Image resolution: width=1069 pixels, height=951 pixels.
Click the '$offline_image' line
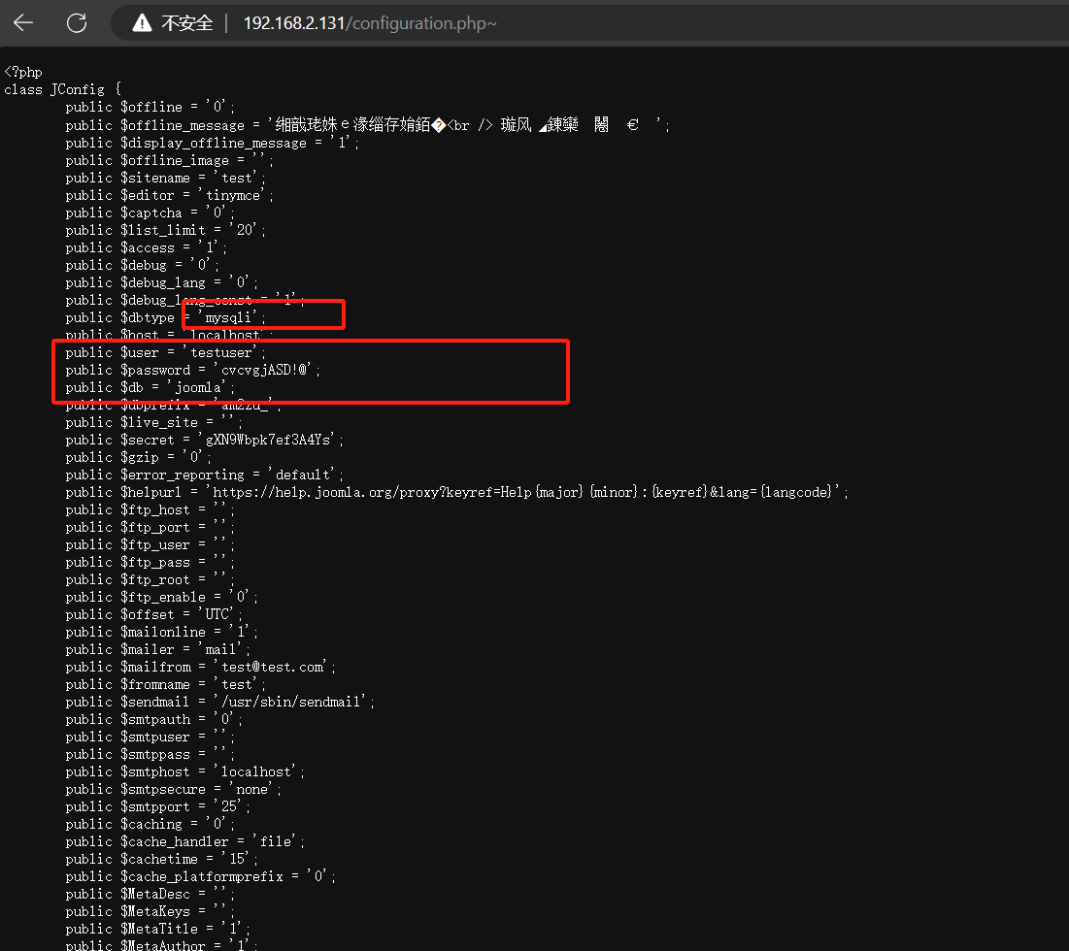point(169,160)
